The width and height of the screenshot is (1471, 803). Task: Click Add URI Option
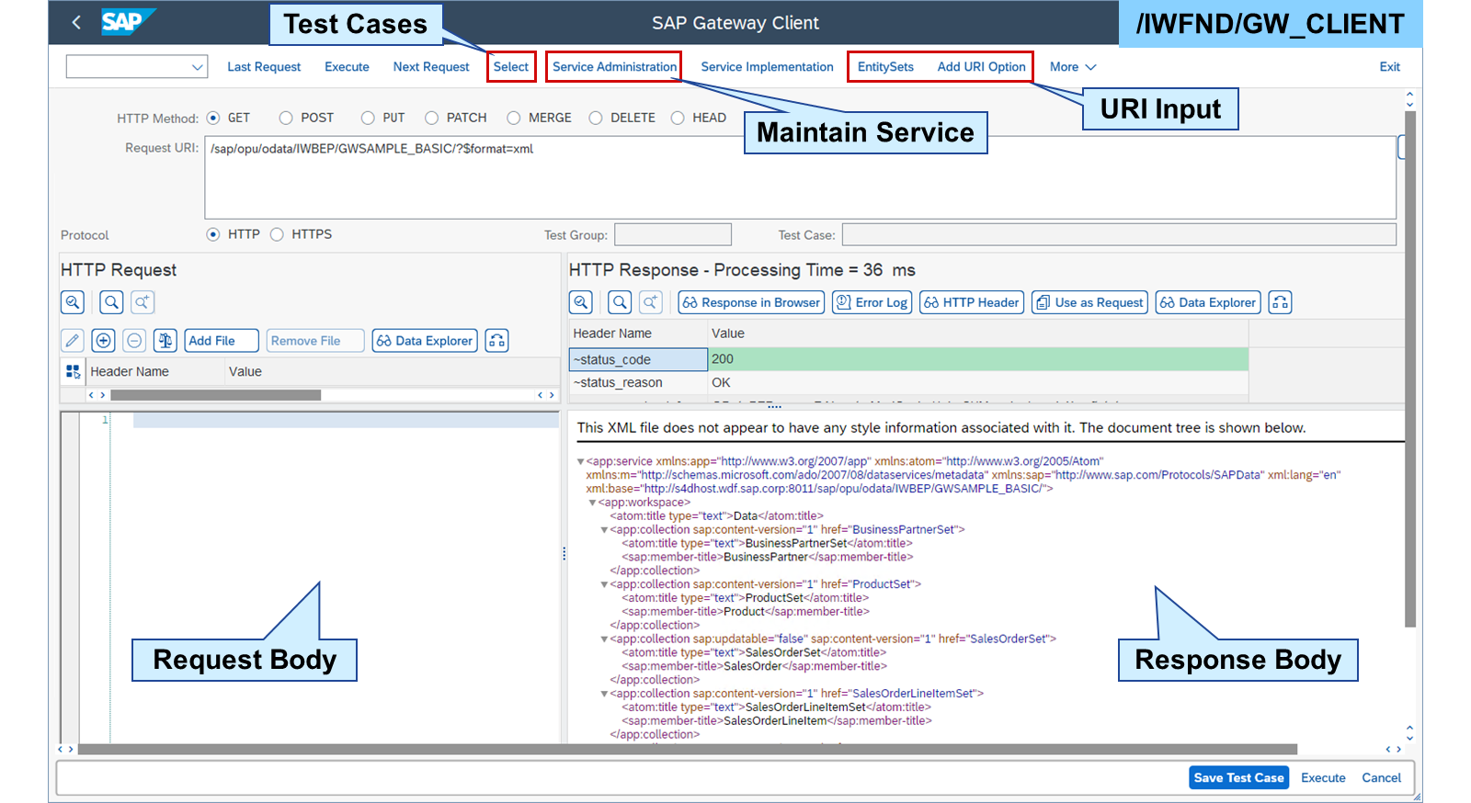(x=981, y=67)
